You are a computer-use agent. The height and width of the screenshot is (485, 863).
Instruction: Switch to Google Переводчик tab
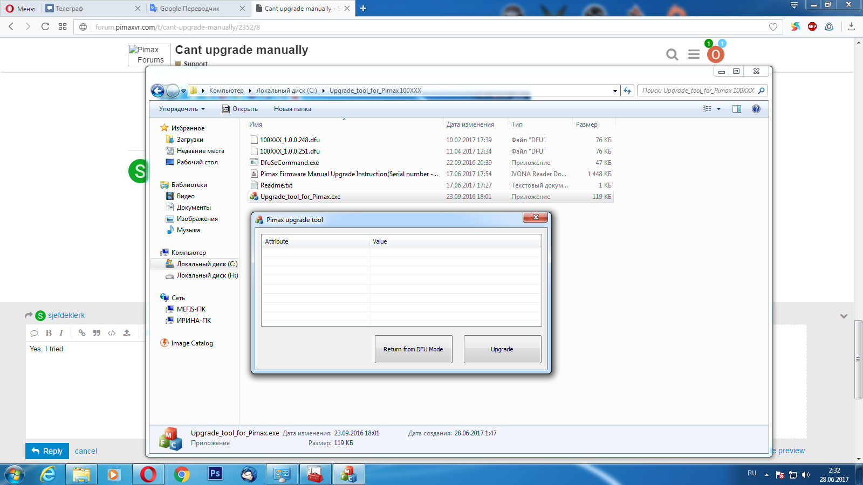197,9
